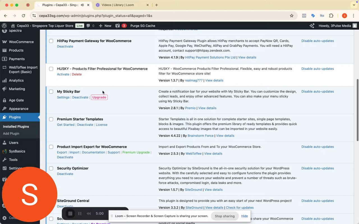Reload the current page
Viewport: 359px width, 224px height.
point(24,16)
